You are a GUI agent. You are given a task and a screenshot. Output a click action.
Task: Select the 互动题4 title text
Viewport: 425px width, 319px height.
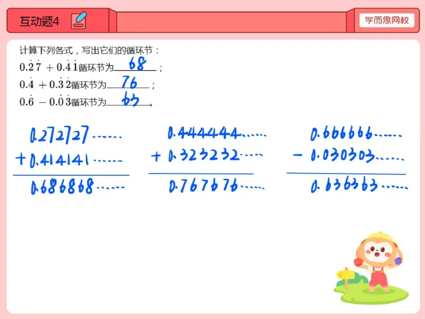[39, 21]
